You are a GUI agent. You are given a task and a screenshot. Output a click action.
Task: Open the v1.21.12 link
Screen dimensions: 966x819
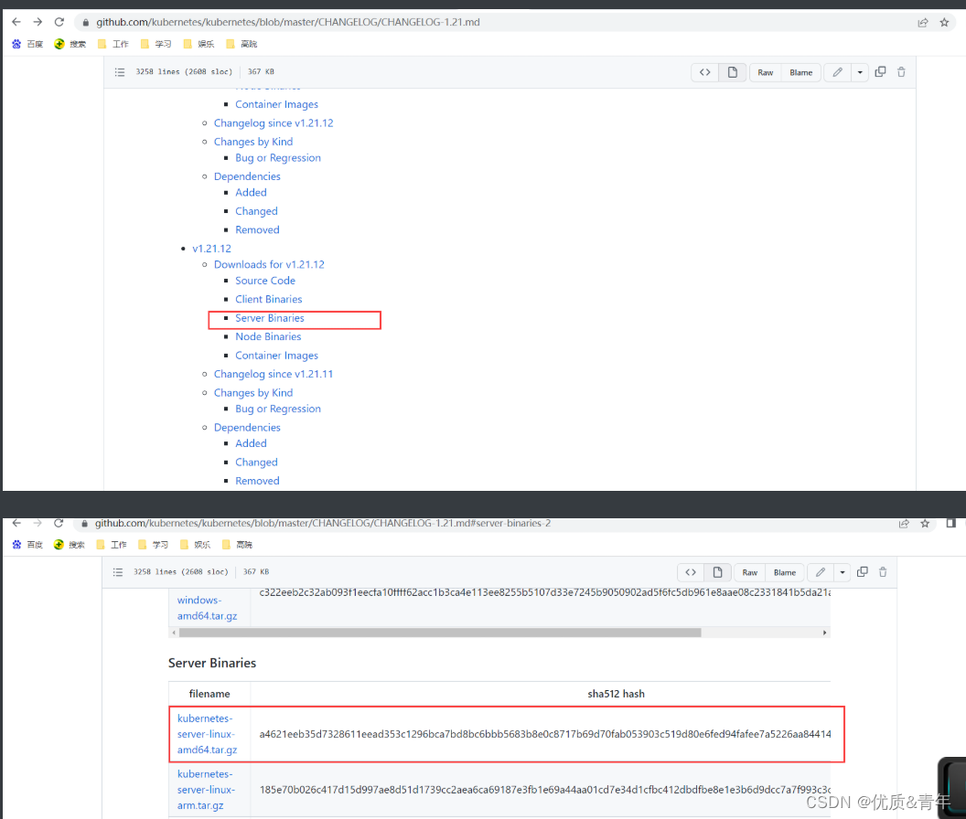coord(212,248)
